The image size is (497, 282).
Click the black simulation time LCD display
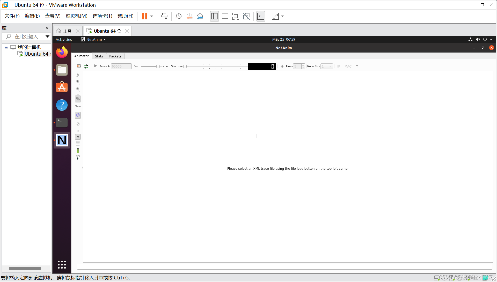[262, 66]
